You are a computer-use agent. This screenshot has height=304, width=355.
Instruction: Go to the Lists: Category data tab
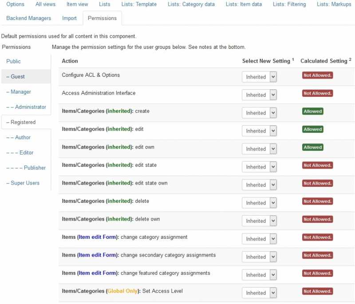(x=191, y=4)
